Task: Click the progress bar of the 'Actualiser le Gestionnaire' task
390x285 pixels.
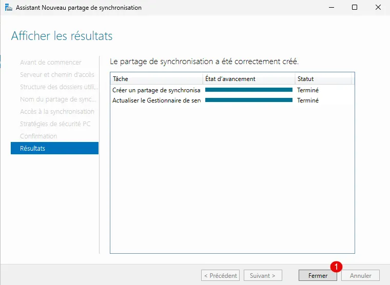Action: 248,100
